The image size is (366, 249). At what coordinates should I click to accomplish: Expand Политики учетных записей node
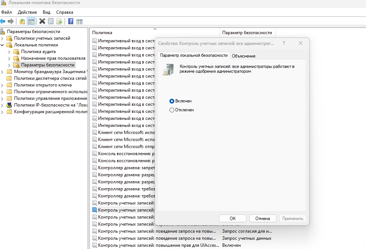pos(2,38)
